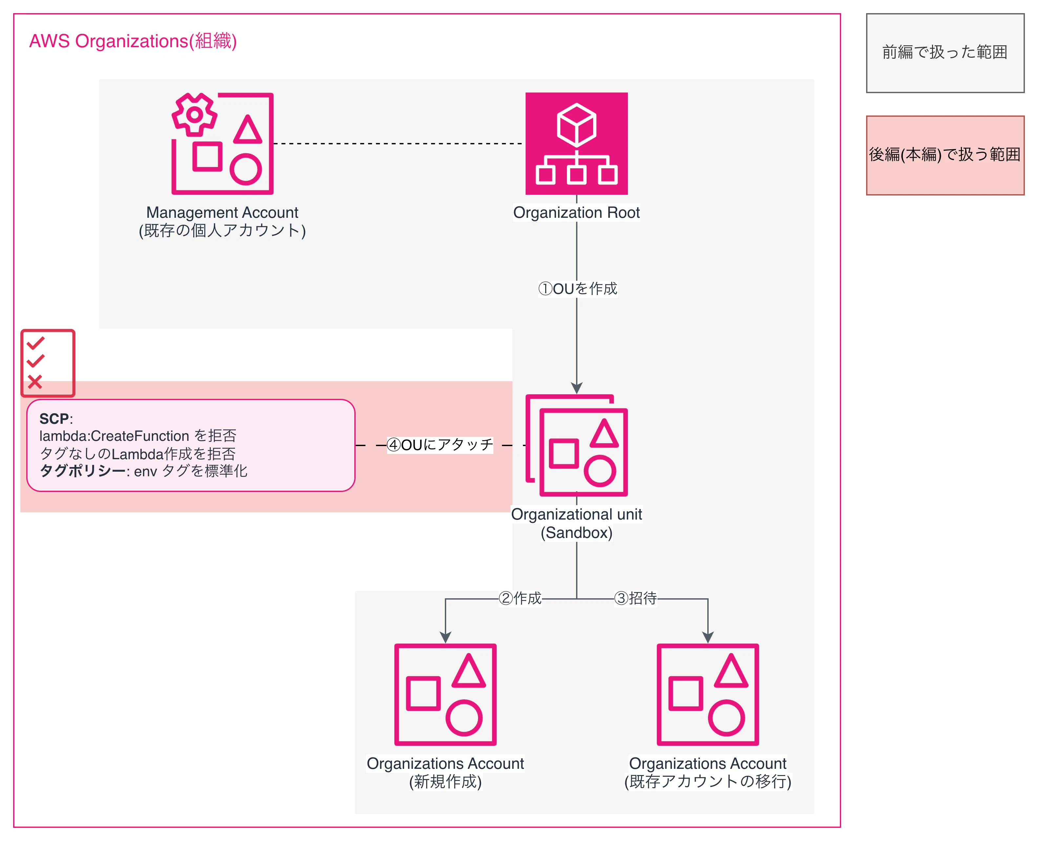Click the SCP policy description box
1038x841 pixels.
coord(191,445)
